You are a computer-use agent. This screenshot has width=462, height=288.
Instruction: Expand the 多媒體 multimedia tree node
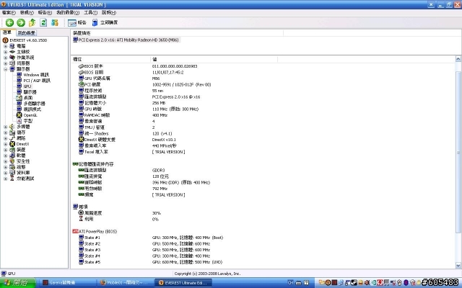(x=5, y=127)
